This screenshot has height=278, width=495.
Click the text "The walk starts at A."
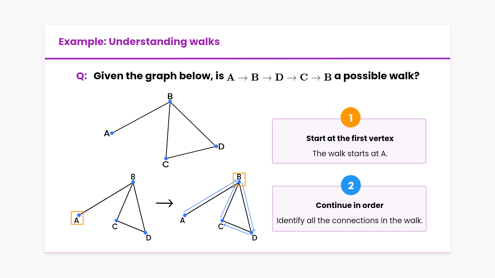pyautogui.click(x=350, y=154)
